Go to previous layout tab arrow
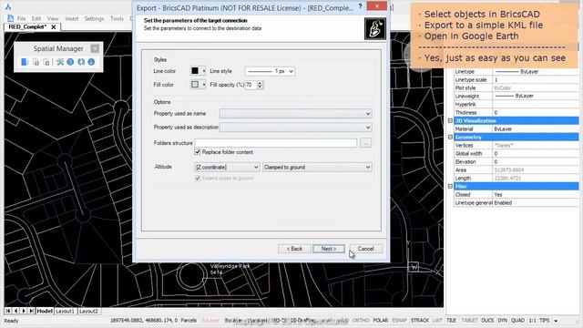The image size is (583, 328). [15, 311]
